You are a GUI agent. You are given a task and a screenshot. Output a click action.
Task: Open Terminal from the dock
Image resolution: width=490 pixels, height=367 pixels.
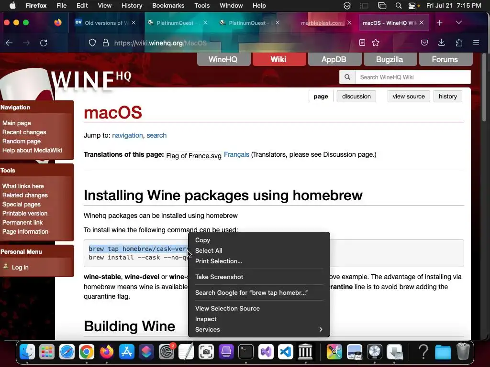[246, 352]
